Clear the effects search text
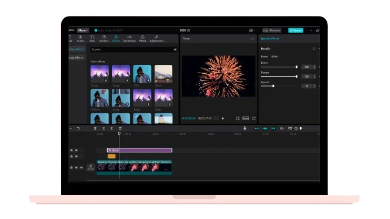 pyautogui.click(x=175, y=49)
